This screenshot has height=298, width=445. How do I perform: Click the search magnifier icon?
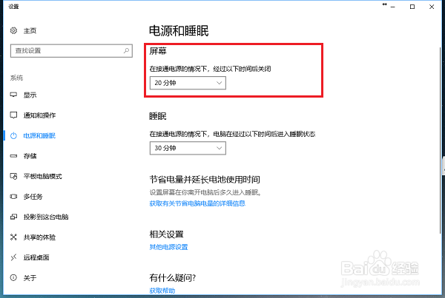[x=126, y=51]
